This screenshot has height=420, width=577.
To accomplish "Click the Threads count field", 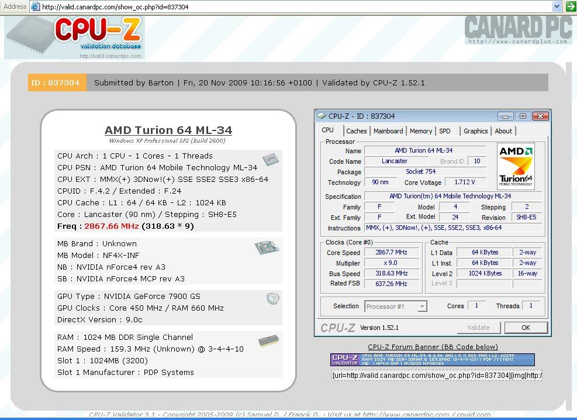I will (531, 305).
